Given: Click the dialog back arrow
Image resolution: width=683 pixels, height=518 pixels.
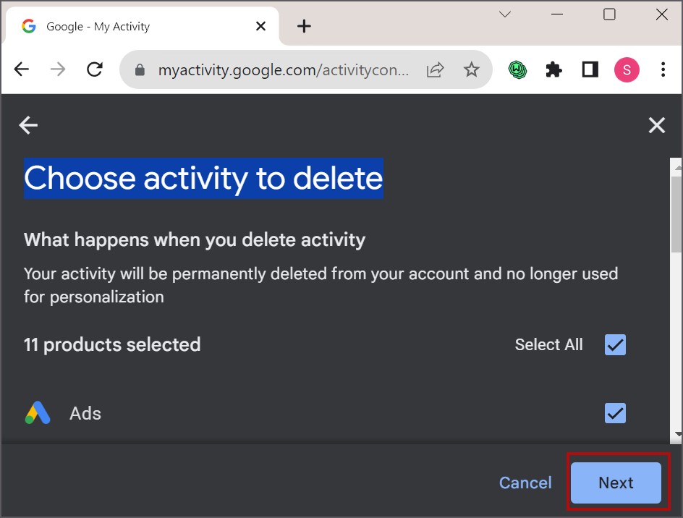Looking at the screenshot, I should click(x=28, y=125).
